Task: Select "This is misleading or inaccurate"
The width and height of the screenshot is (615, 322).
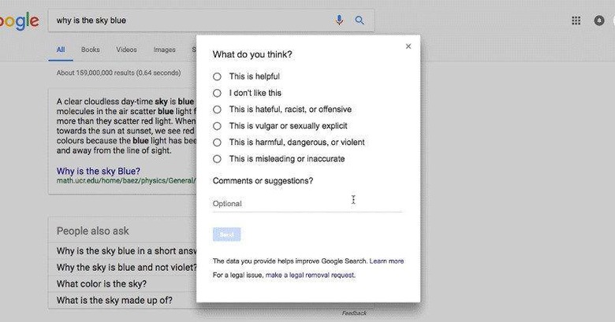Action: point(217,159)
